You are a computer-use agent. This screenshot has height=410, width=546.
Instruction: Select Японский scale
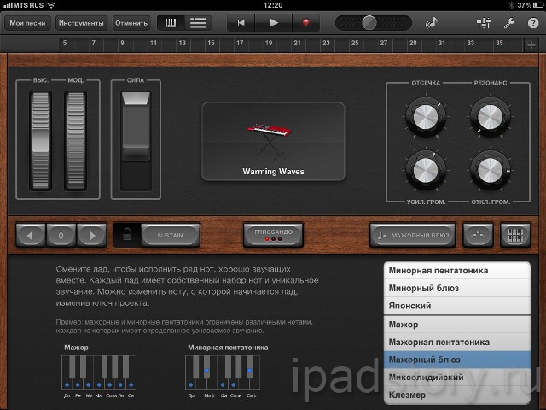(x=457, y=306)
